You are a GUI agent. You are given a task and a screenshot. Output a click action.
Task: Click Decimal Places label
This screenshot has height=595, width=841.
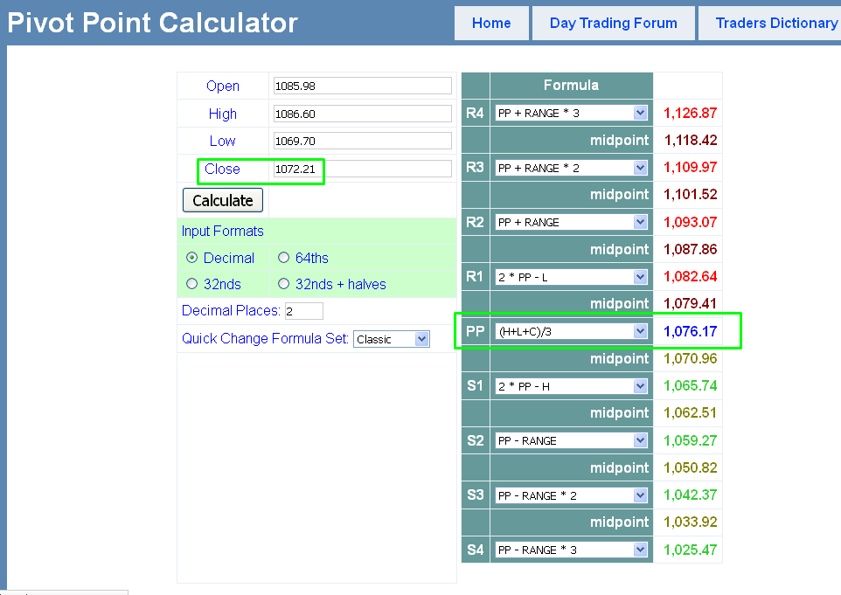pyautogui.click(x=231, y=310)
